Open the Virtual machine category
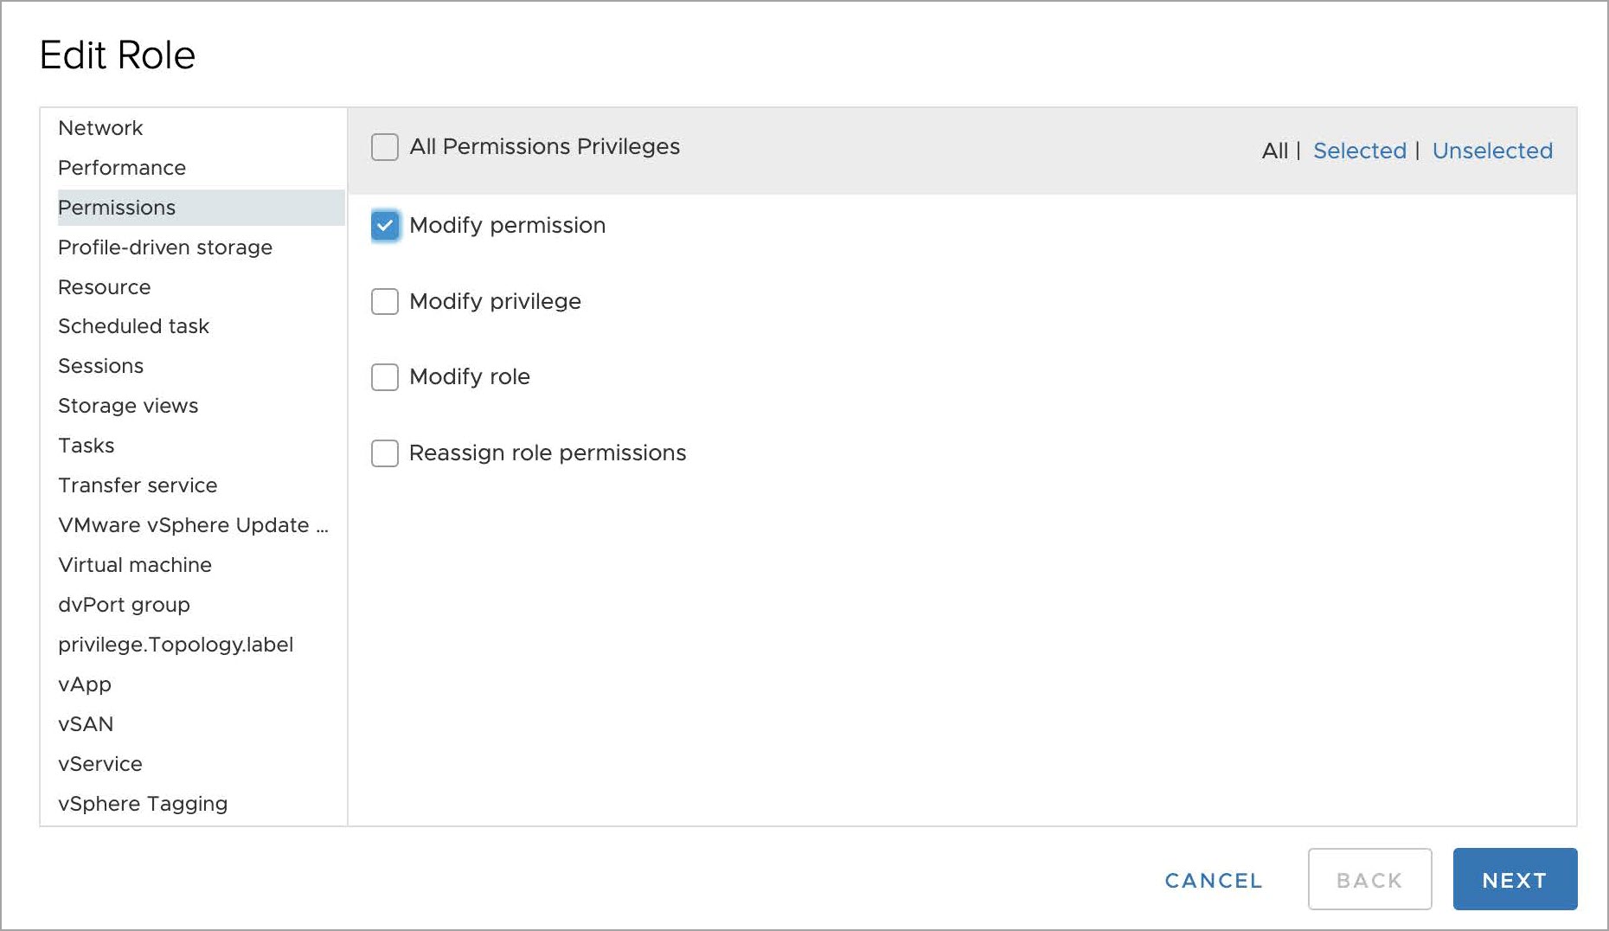 (135, 565)
